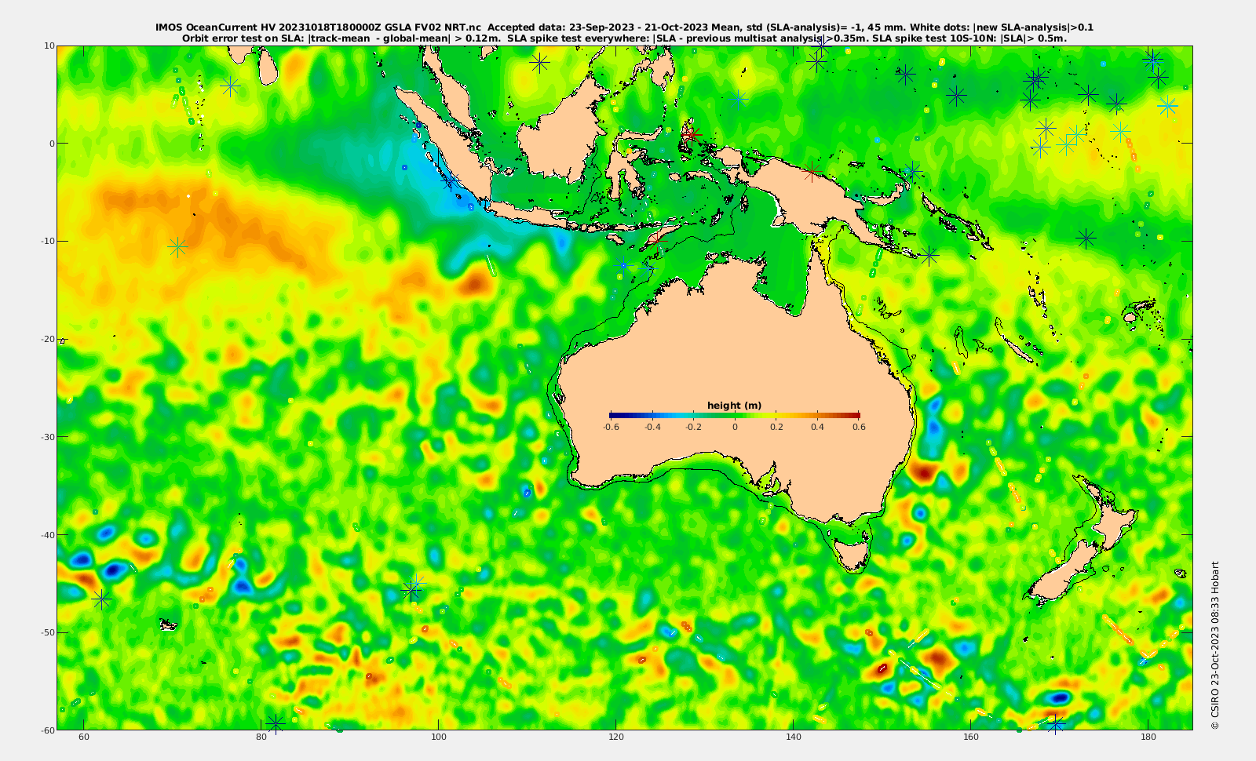Click the black asterisk near 111E, 8N

[x=539, y=63]
